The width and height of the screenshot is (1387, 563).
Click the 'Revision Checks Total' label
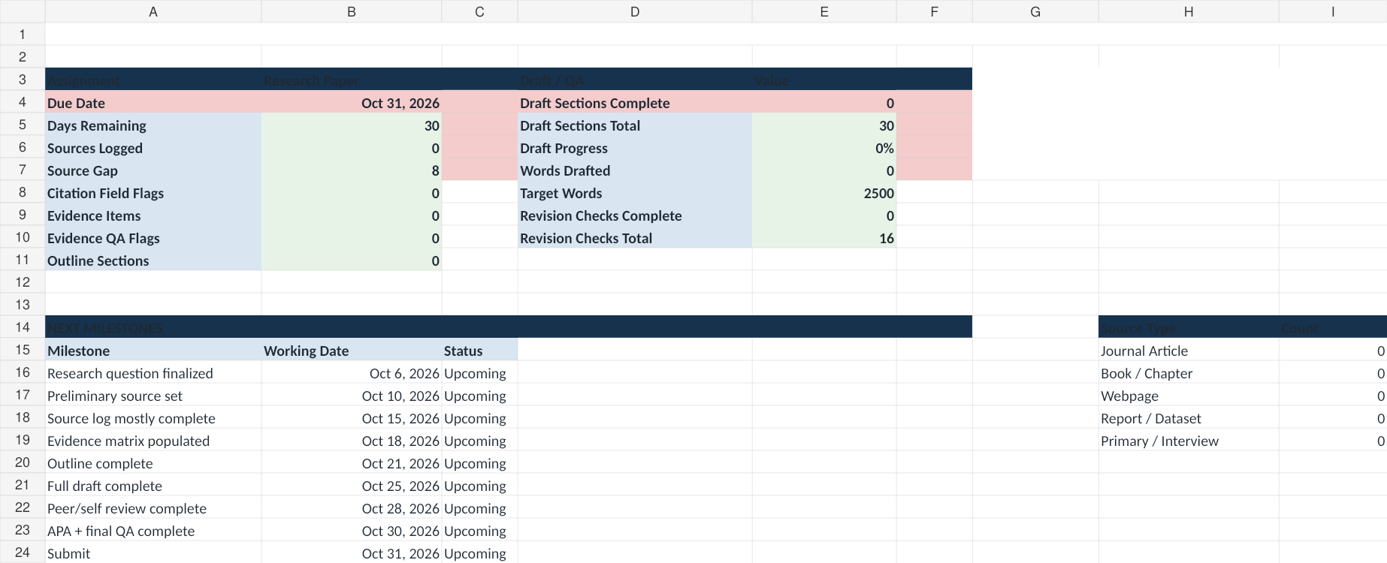tap(635, 238)
